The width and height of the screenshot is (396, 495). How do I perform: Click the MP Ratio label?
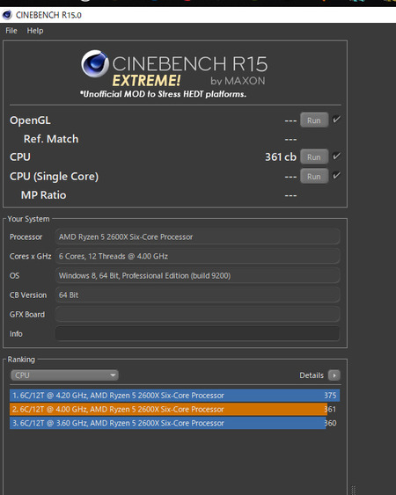click(44, 195)
